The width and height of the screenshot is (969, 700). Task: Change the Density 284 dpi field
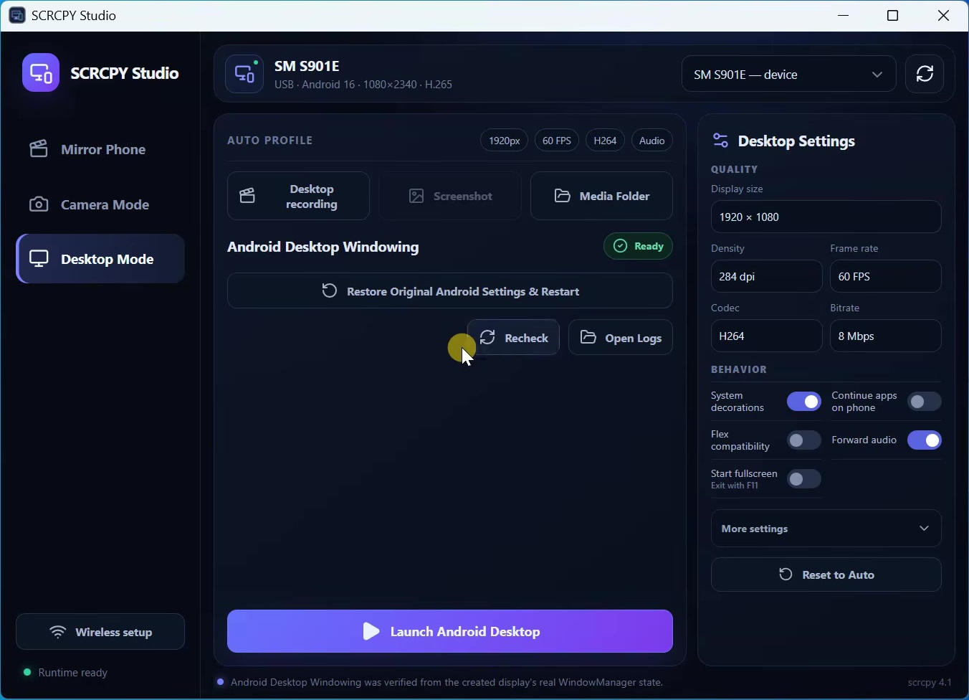click(767, 276)
